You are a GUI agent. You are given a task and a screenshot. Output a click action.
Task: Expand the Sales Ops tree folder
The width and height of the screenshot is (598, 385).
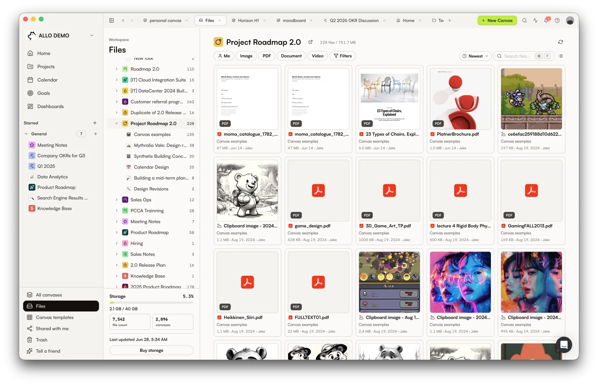[116, 200]
